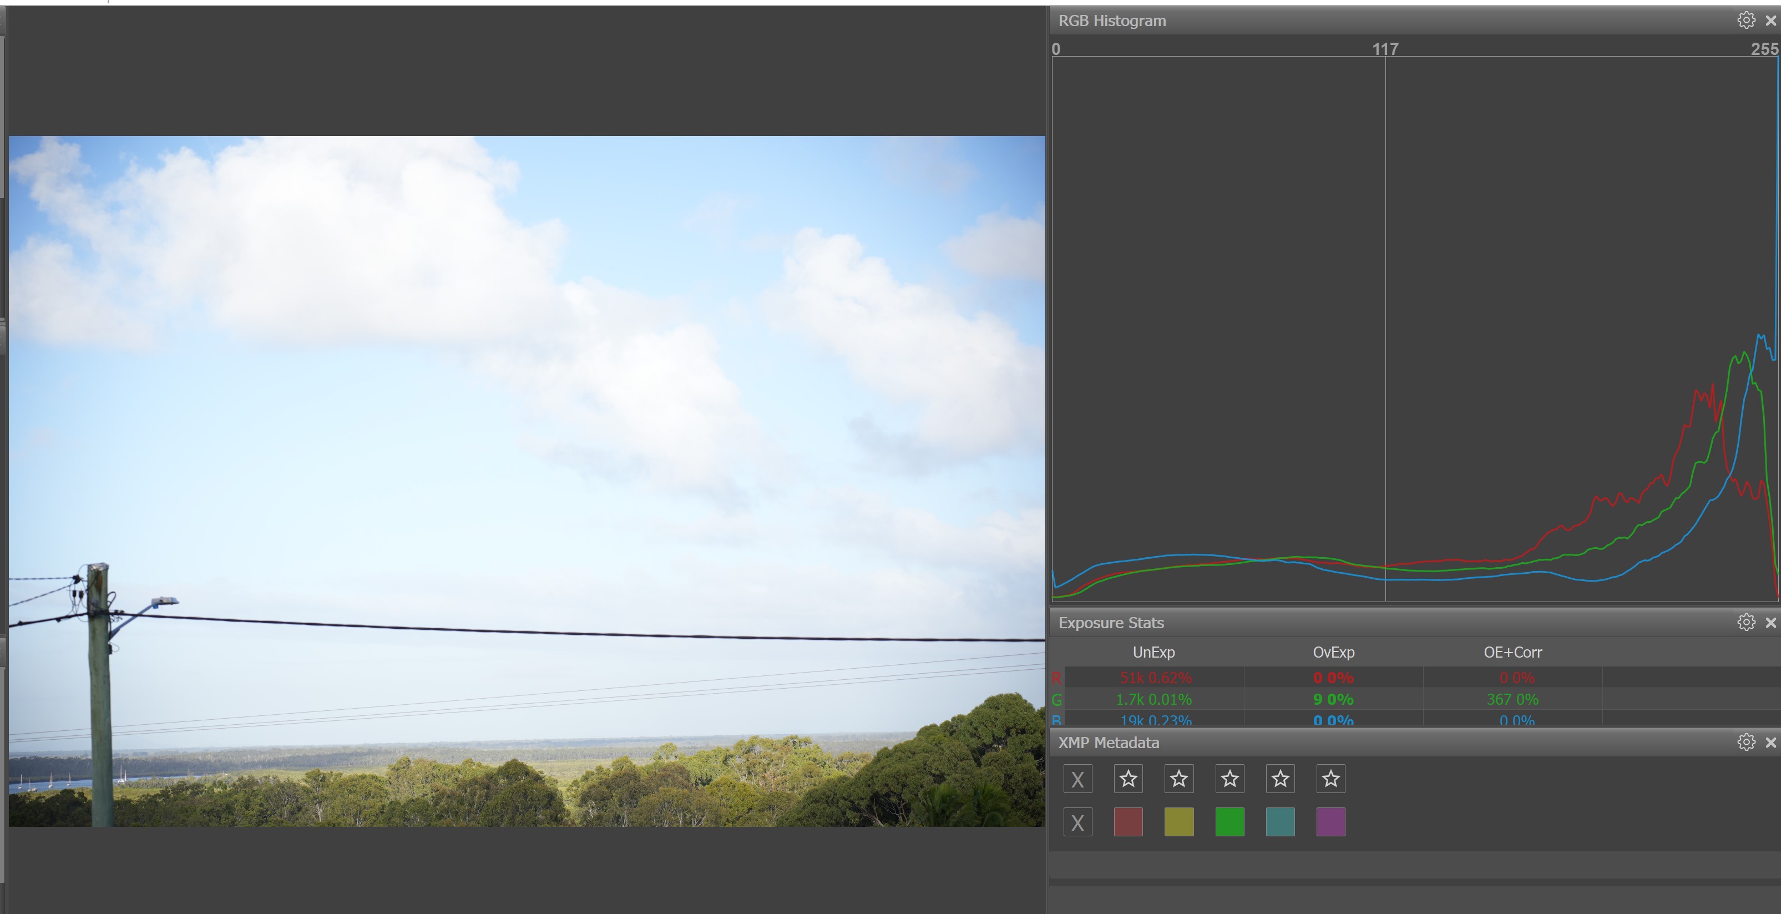Screen dimensions: 1781x914
Task: Apply purple color label
Action: coord(1330,822)
